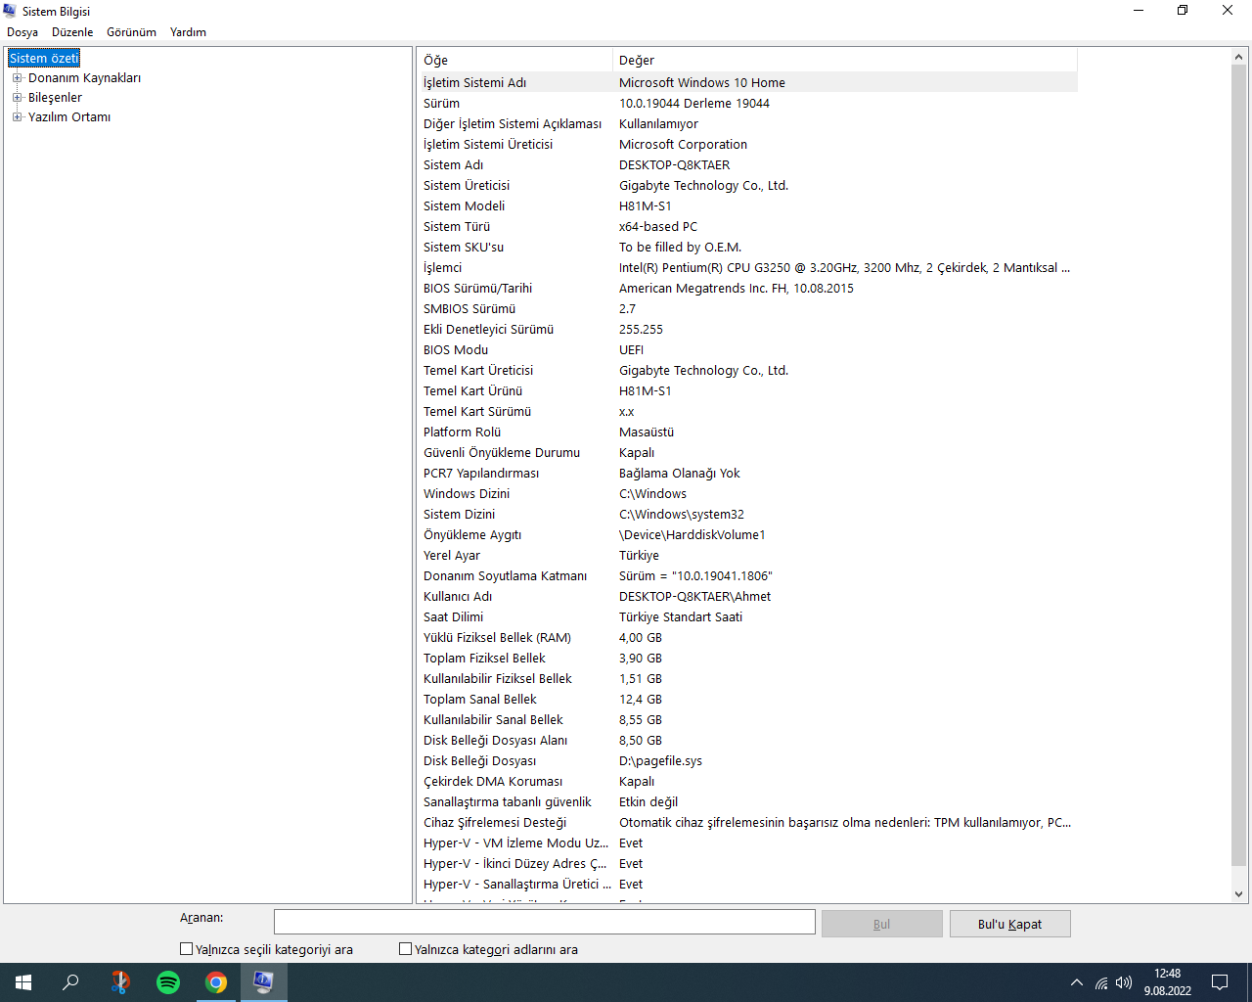This screenshot has width=1252, height=1002.
Task: Click value 'C:\Windows\system32'
Action: coord(682,515)
